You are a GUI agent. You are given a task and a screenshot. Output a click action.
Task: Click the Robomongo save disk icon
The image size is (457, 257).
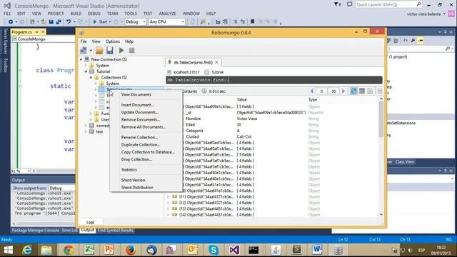[109, 51]
